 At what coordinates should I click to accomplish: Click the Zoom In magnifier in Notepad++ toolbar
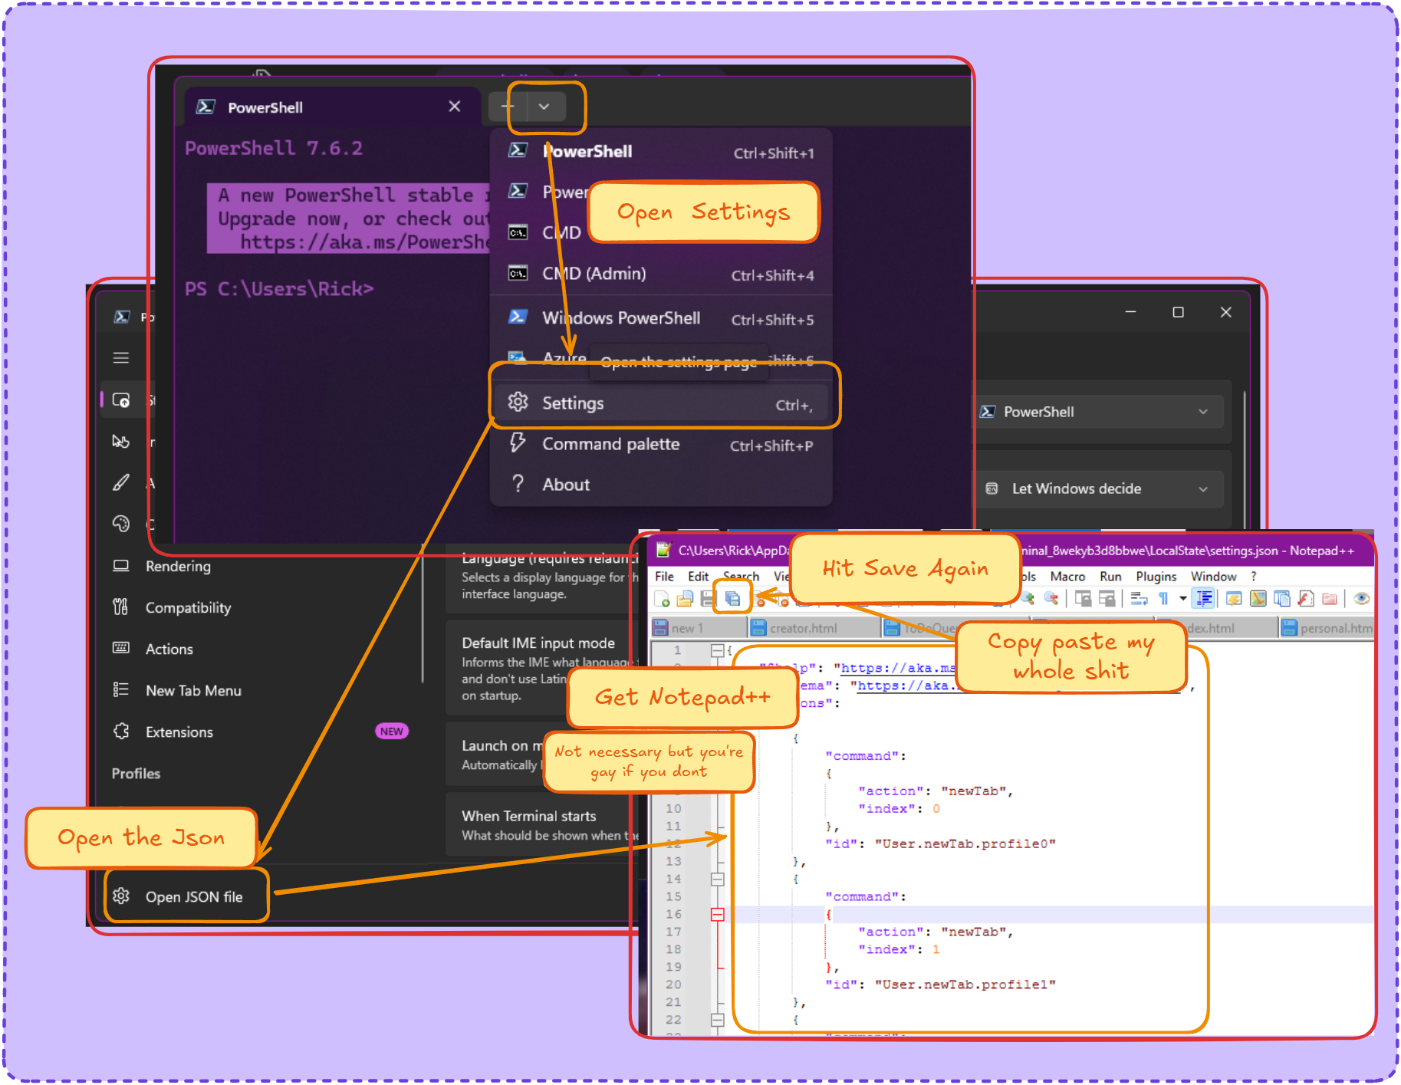coord(1028,598)
